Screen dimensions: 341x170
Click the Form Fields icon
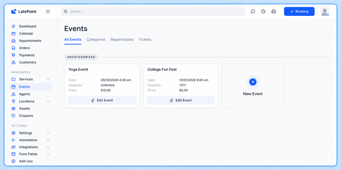(x=13, y=154)
